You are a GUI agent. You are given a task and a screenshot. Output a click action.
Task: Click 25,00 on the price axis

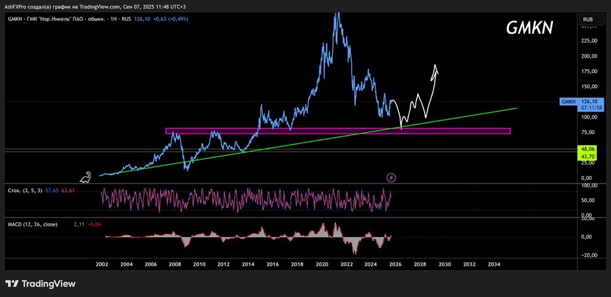tap(587, 162)
